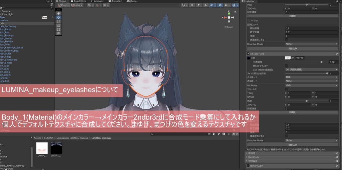Toggle メインカラー3rd checkbox

pos(248,54)
